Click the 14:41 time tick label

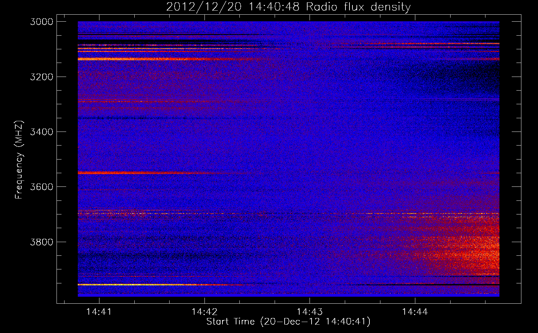(99, 312)
